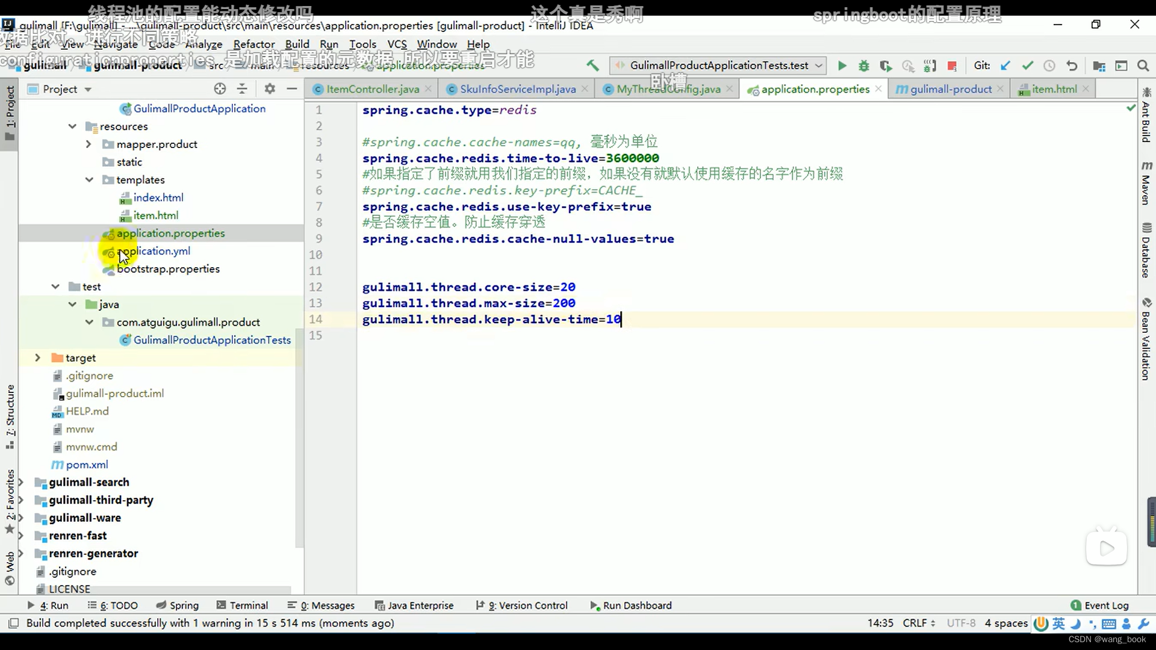Open the Ant Build side panel

click(x=1146, y=114)
